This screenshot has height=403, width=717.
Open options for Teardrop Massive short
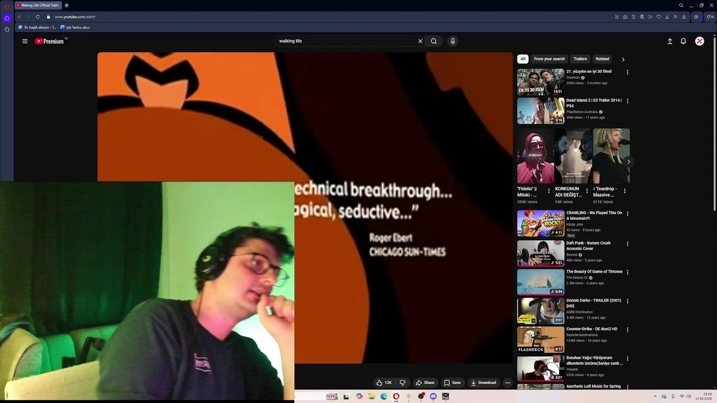pyautogui.click(x=625, y=191)
